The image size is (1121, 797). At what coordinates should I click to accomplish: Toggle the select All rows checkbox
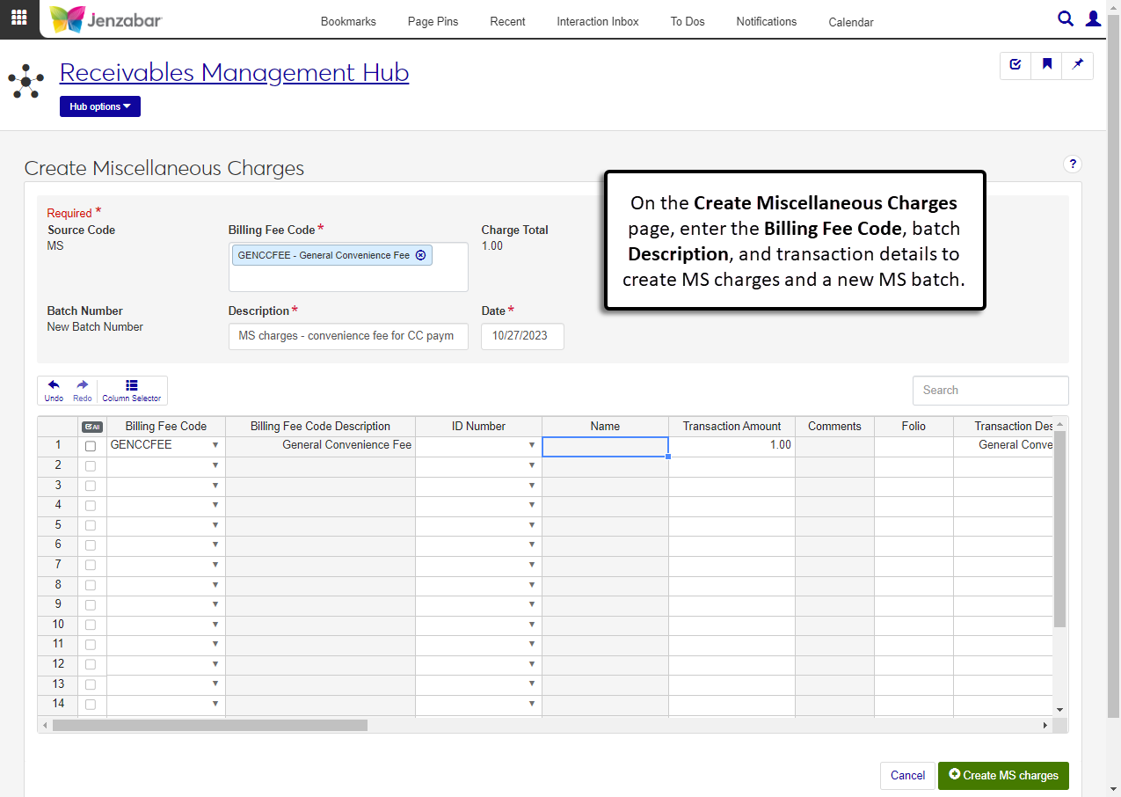(x=91, y=427)
